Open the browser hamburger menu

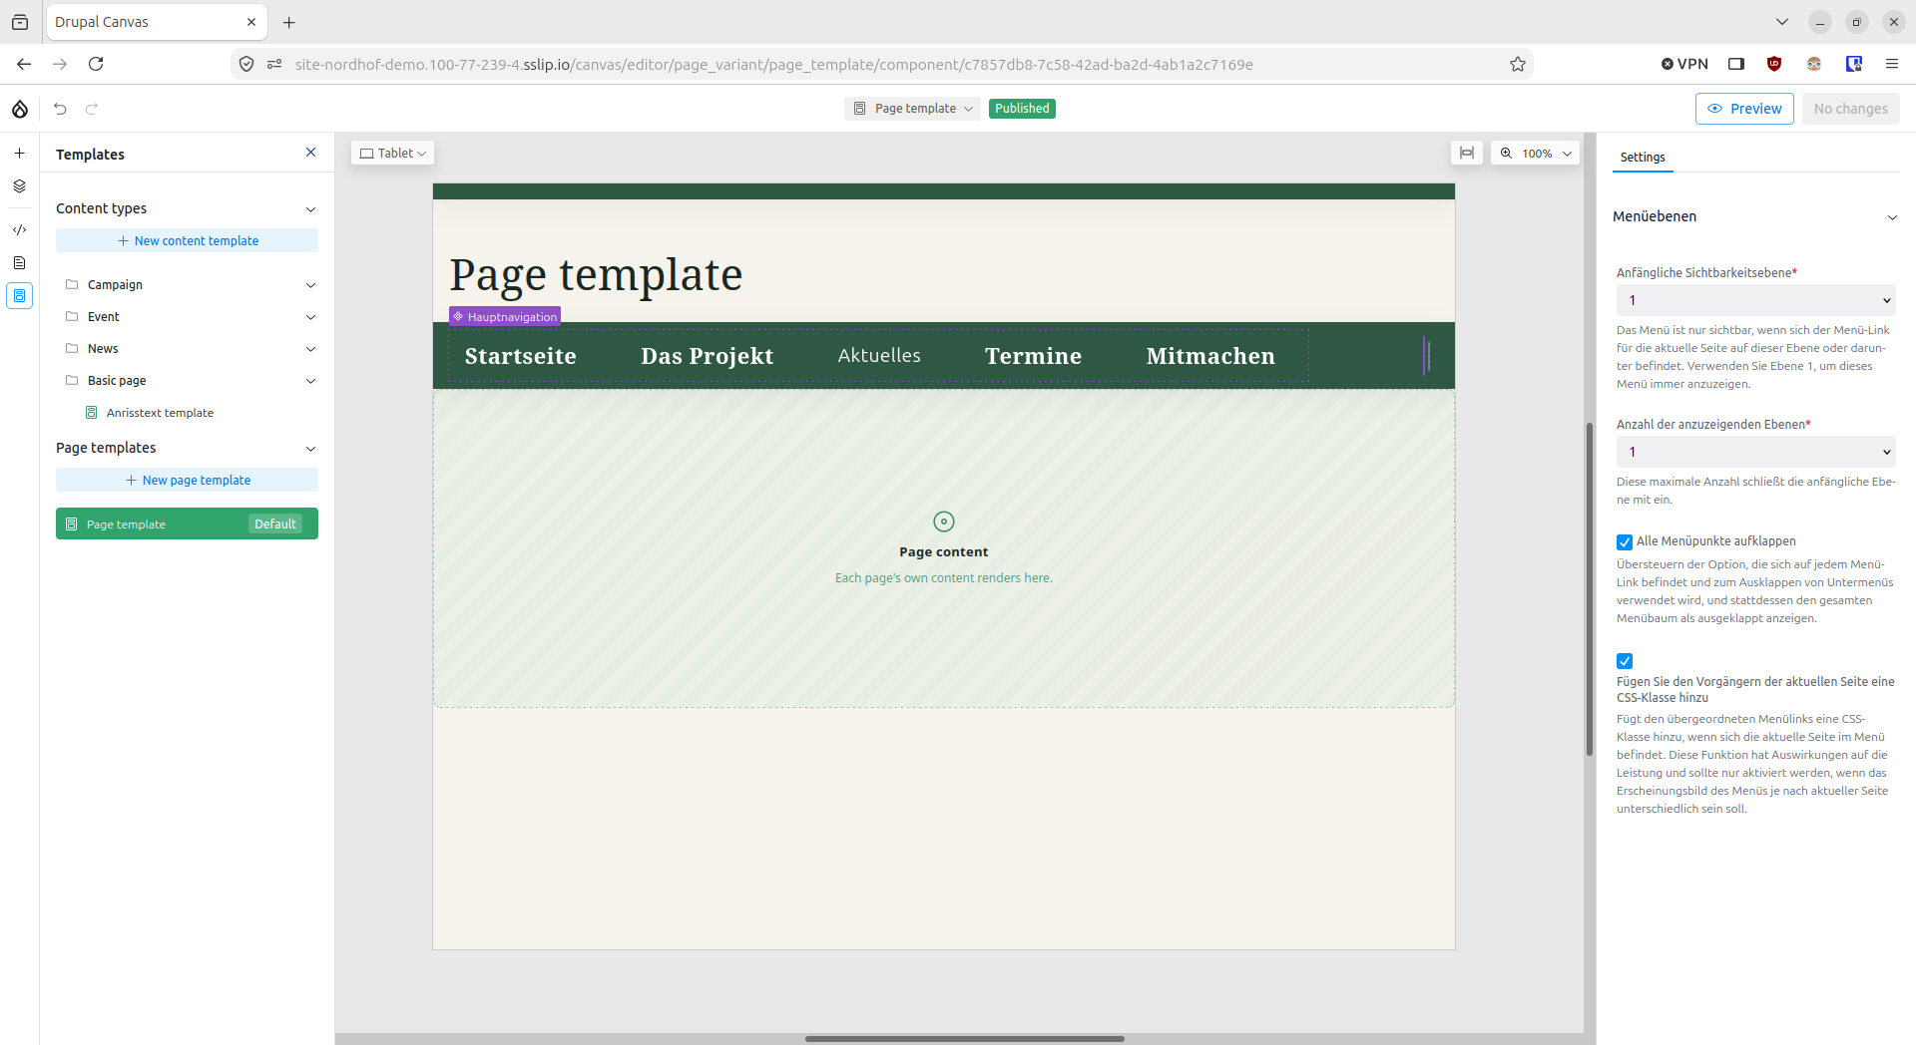tap(1892, 64)
